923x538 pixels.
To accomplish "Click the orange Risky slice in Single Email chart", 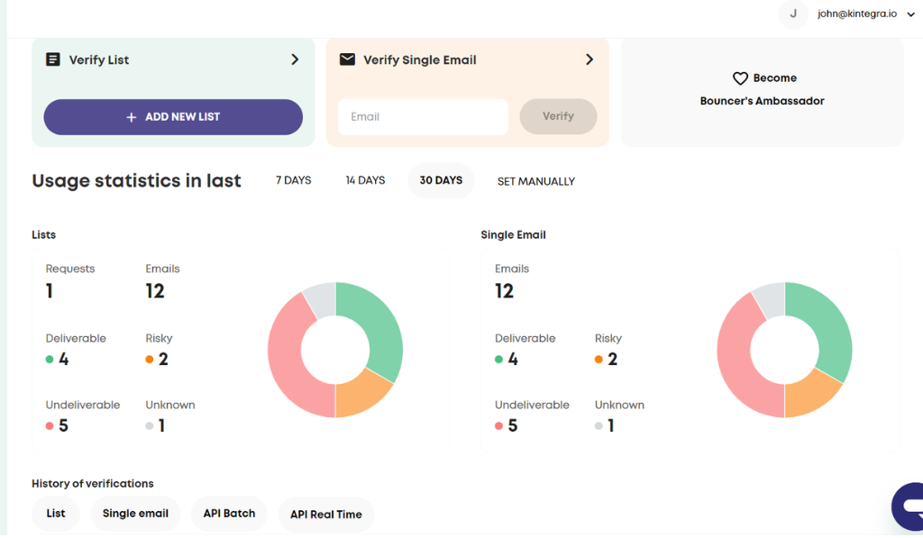I will (x=809, y=394).
